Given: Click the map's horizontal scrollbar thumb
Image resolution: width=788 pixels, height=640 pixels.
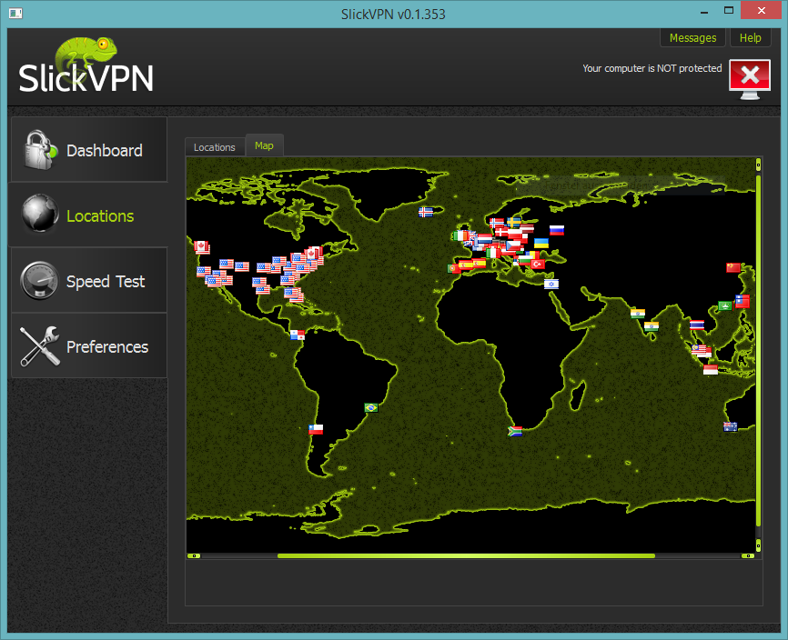Looking at the screenshot, I should (466, 555).
